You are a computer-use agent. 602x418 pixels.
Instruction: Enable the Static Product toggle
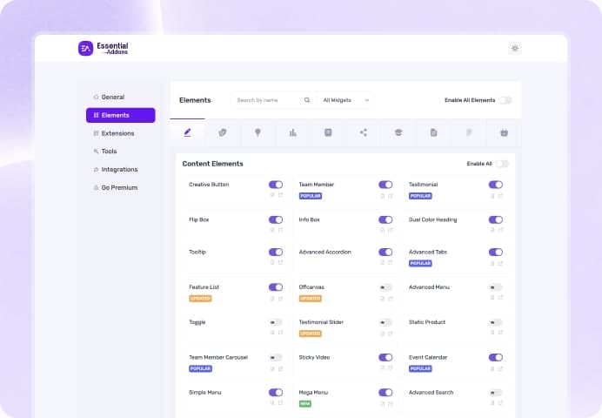point(496,322)
